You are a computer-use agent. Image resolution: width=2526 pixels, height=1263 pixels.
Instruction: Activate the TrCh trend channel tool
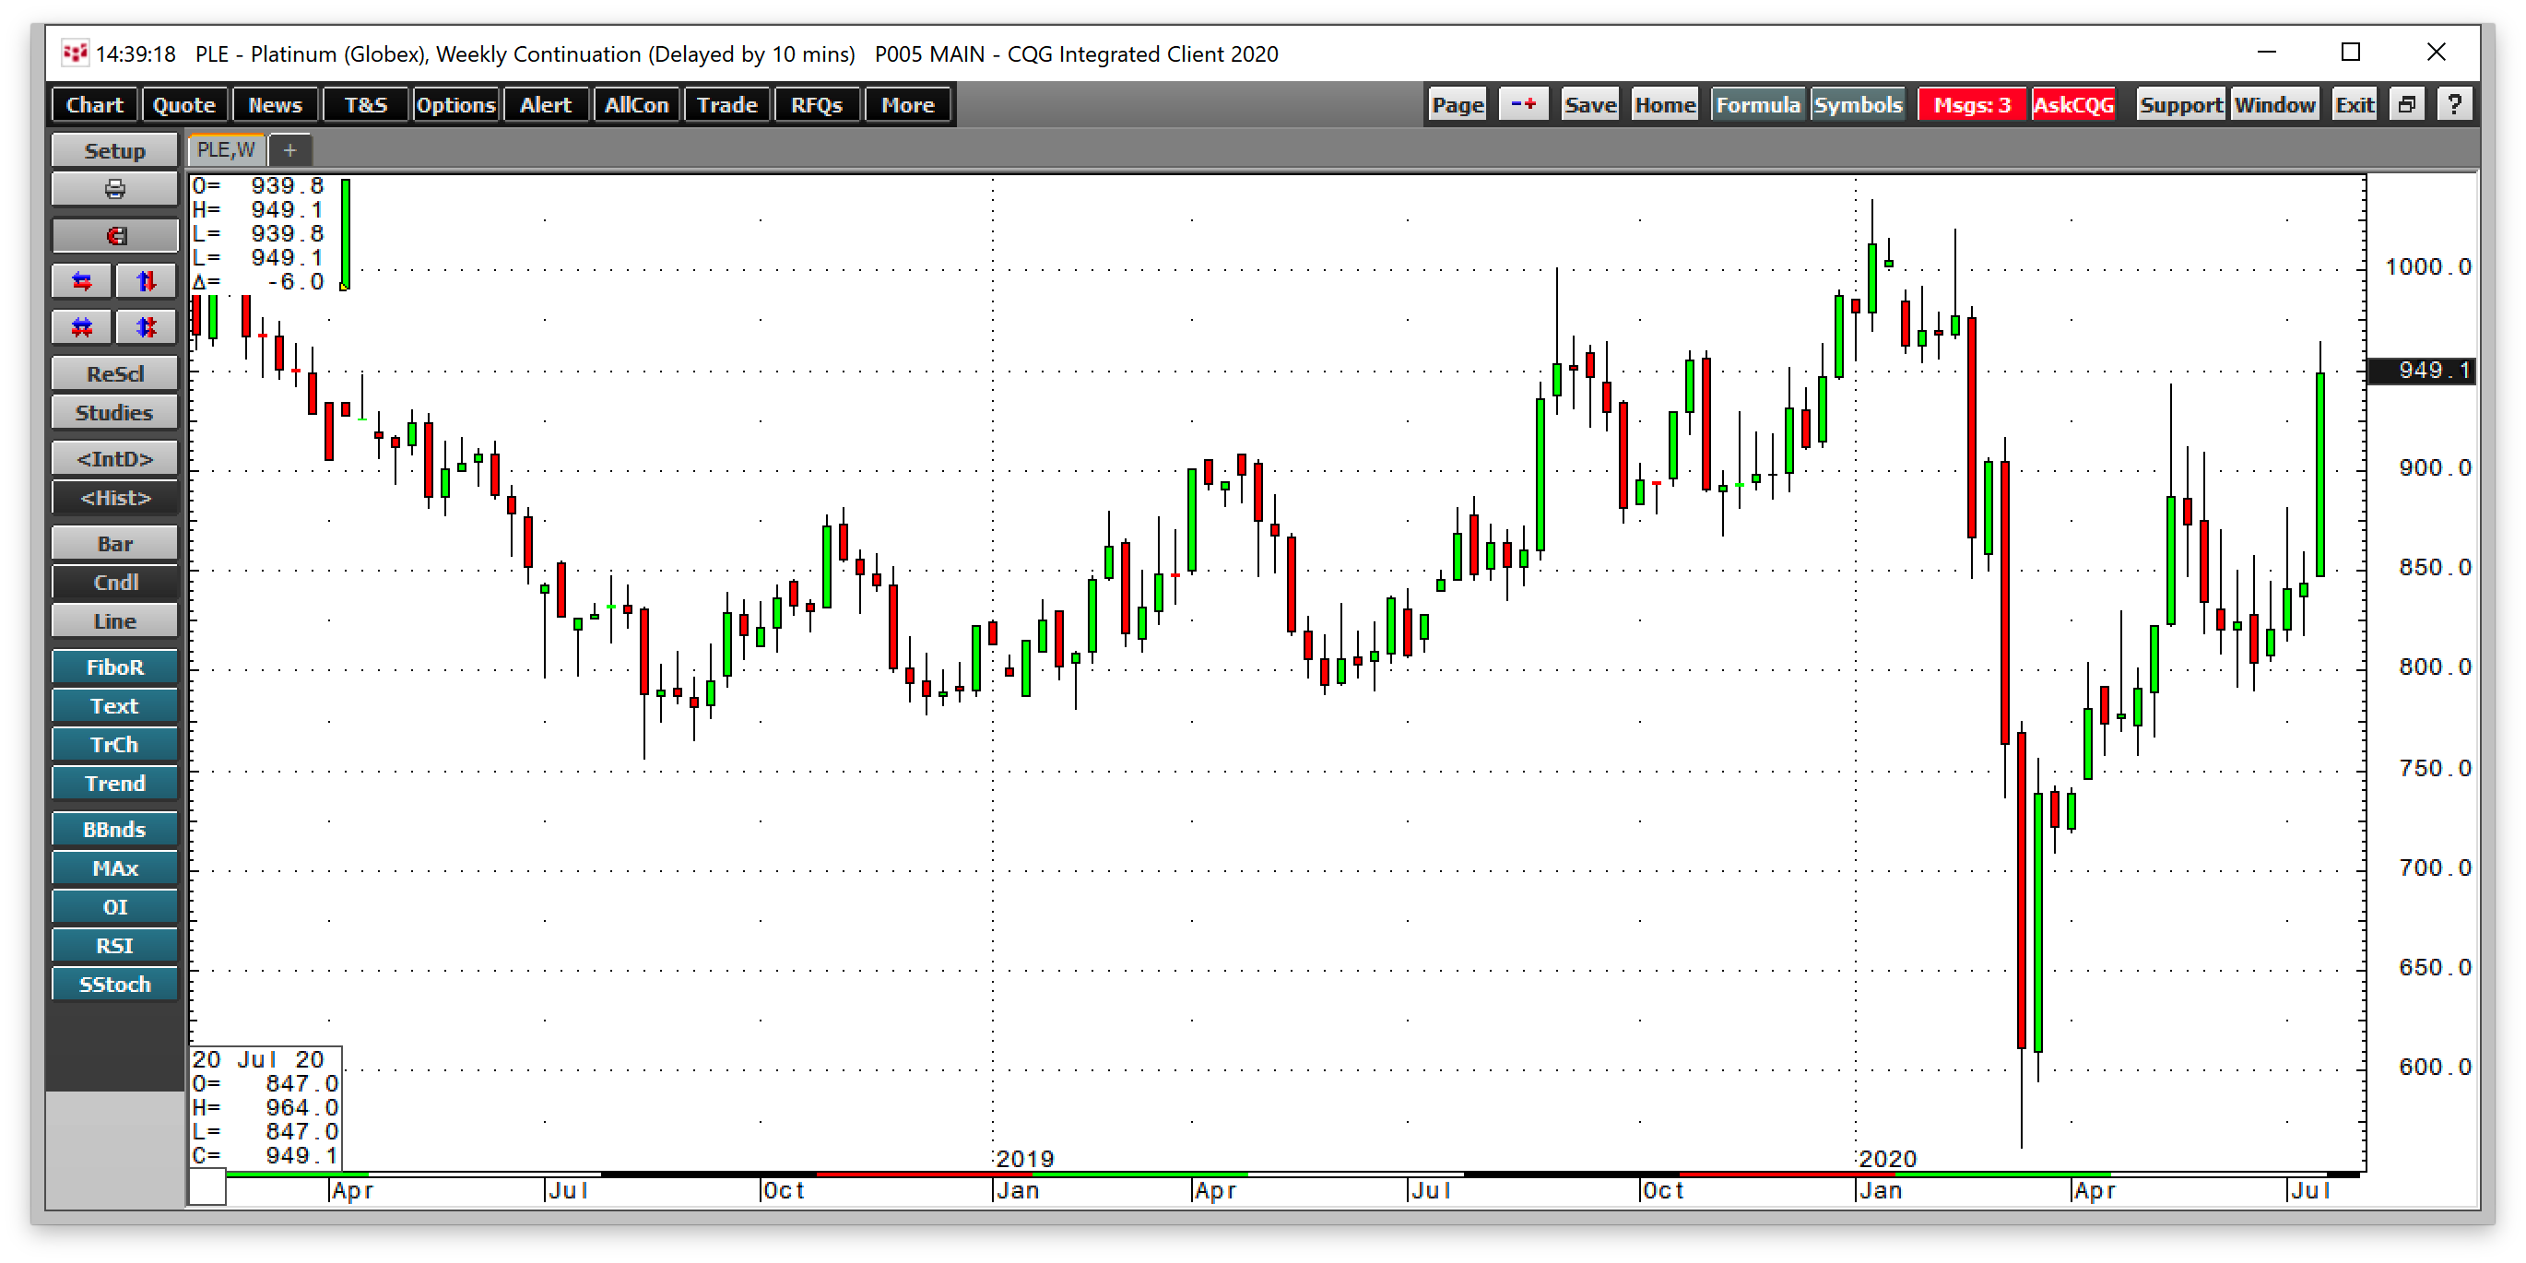[114, 745]
